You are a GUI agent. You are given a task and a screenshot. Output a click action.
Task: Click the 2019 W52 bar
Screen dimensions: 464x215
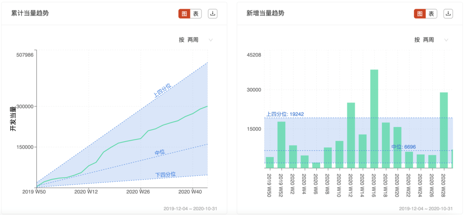pyautogui.click(x=281, y=145)
